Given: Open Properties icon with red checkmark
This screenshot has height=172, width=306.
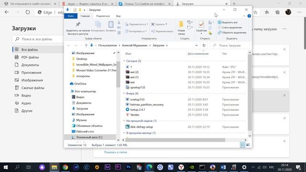Looking at the screenshot, I should point(201,24).
